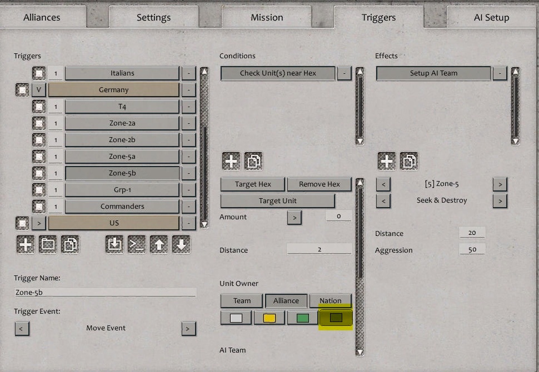
Task: Set Unit Owner to Team
Action: [242, 301]
